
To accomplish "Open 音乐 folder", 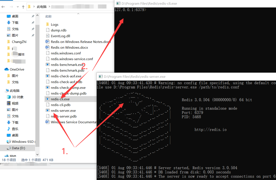I will pyautogui.click(x=15, y=129).
